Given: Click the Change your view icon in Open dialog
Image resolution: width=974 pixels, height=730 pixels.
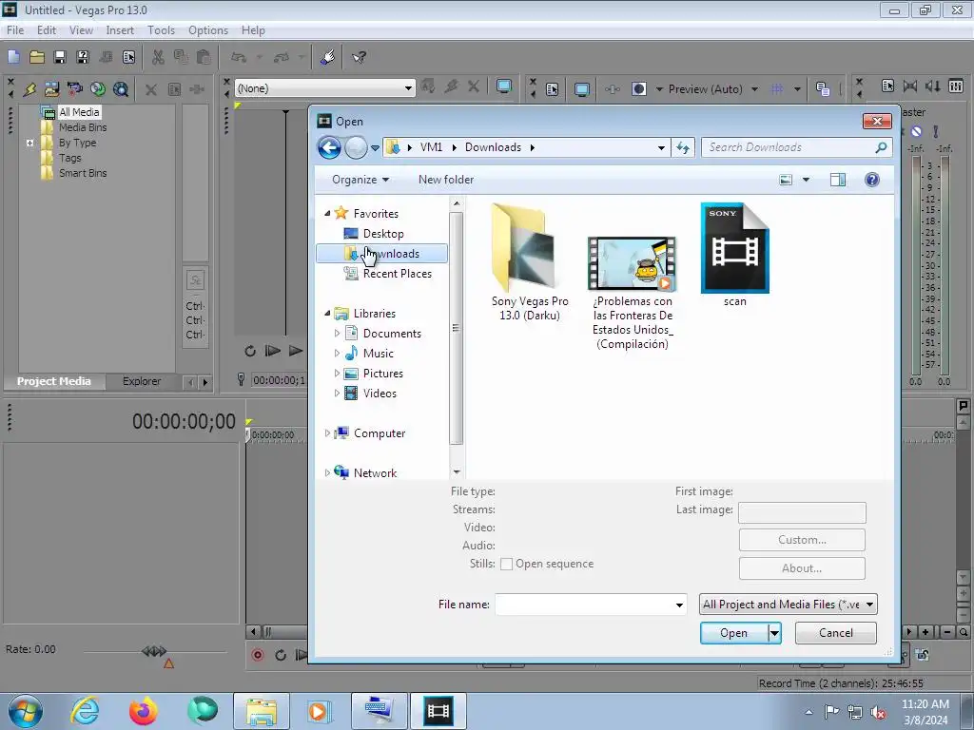Looking at the screenshot, I should [786, 180].
